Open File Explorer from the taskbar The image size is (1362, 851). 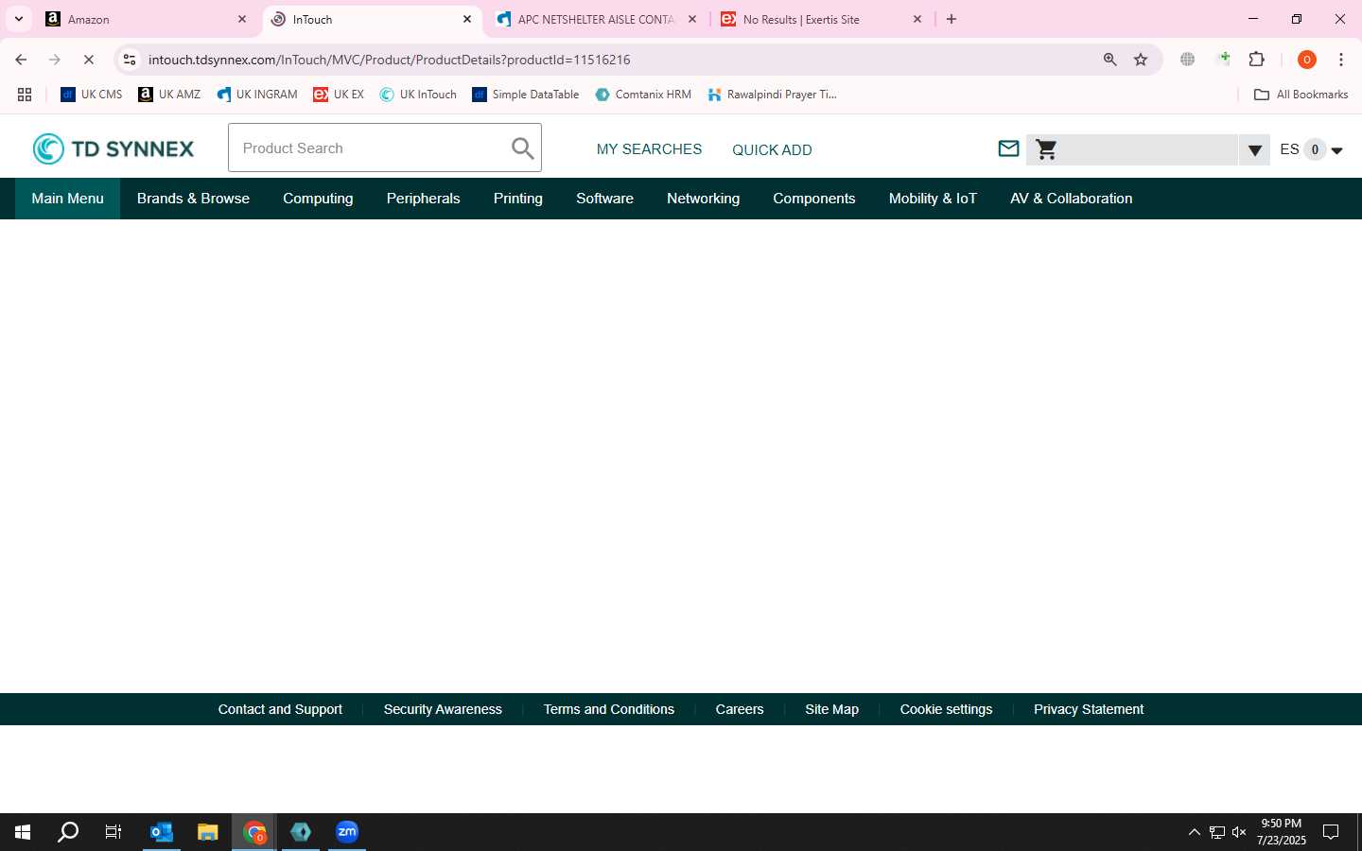tap(208, 832)
